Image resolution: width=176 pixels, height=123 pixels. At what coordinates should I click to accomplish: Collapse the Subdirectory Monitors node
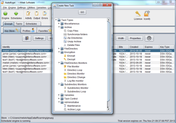59,84
